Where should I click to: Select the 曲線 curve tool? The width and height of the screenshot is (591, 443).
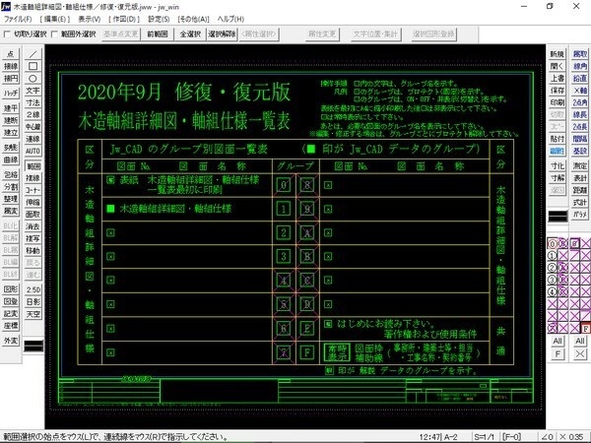(11, 159)
